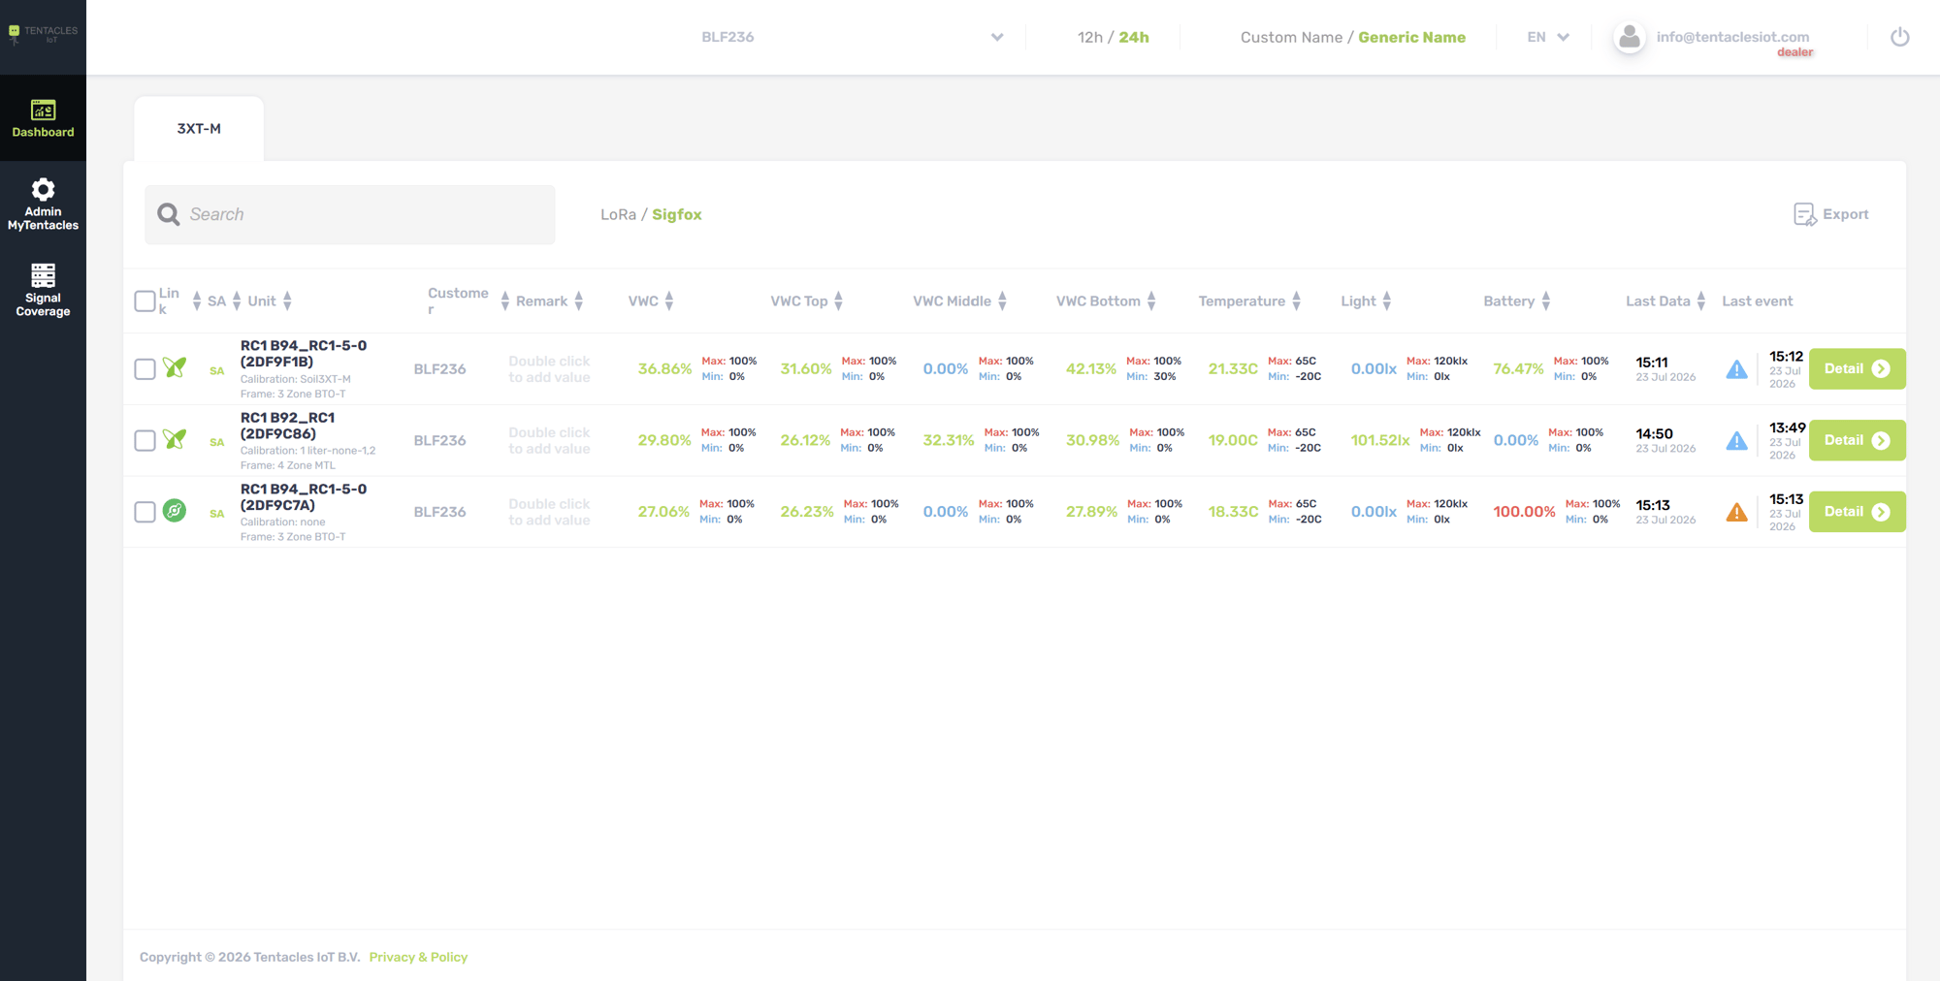Open Detail for 2DF9F1B

[x=1857, y=369]
